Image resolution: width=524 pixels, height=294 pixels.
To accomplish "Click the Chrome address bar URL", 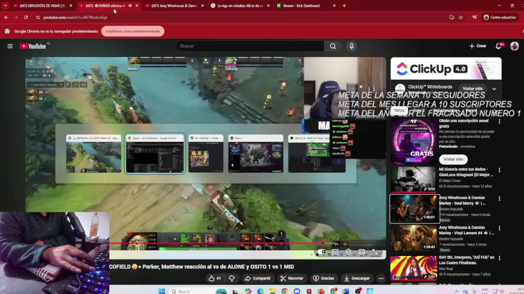I will pos(75,17).
